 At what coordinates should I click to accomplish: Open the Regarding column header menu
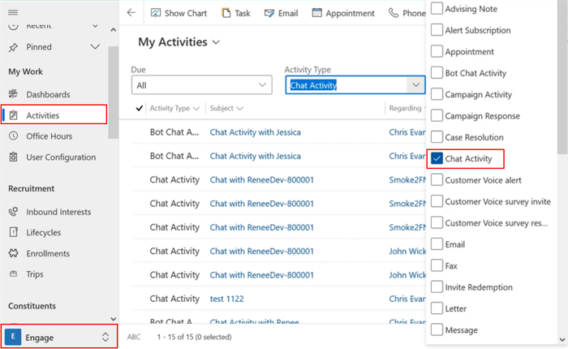coord(407,108)
